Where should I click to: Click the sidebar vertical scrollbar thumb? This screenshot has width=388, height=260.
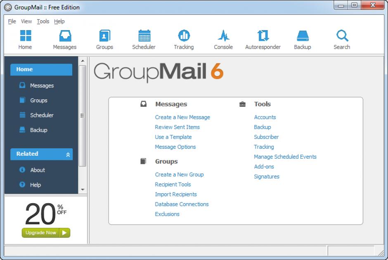[x=83, y=116]
